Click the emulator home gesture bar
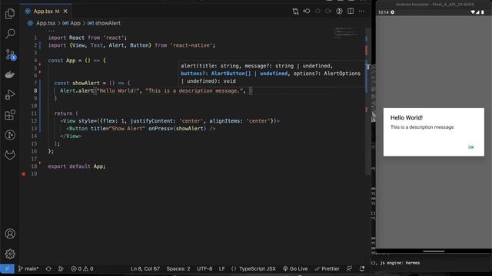 point(434,251)
